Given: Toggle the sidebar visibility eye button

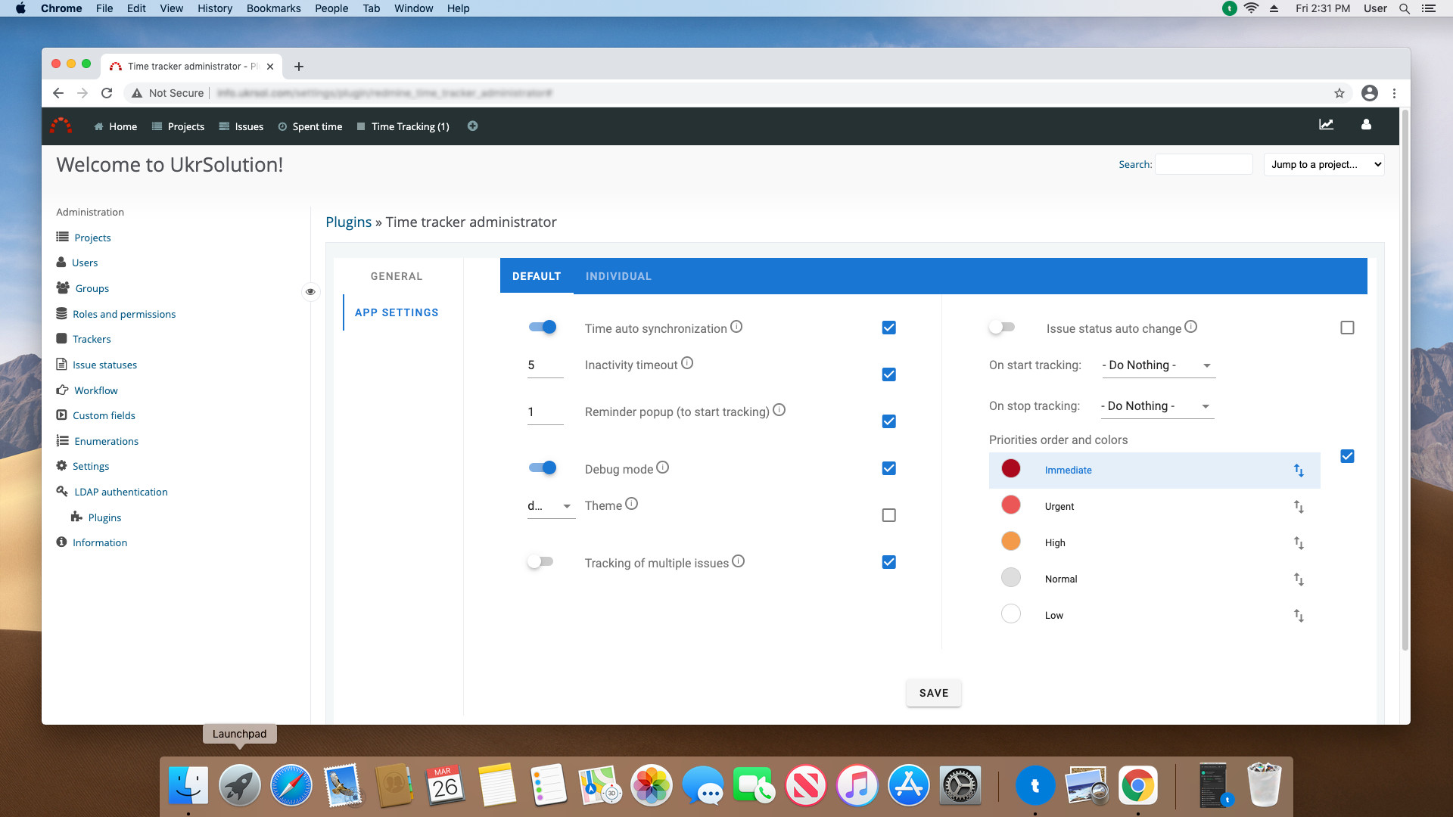Looking at the screenshot, I should [310, 291].
